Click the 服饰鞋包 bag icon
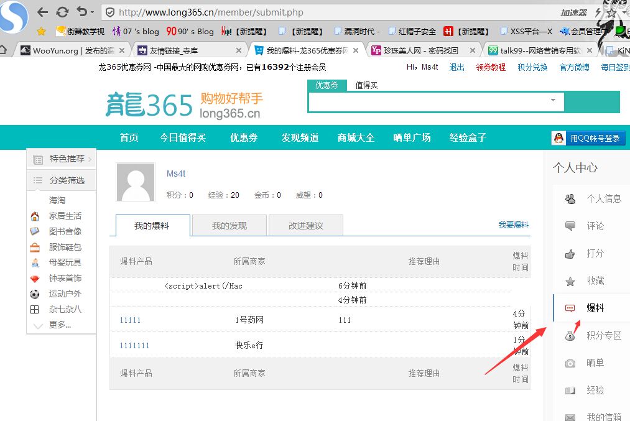Viewport: 630px width, 421px height. (x=35, y=247)
